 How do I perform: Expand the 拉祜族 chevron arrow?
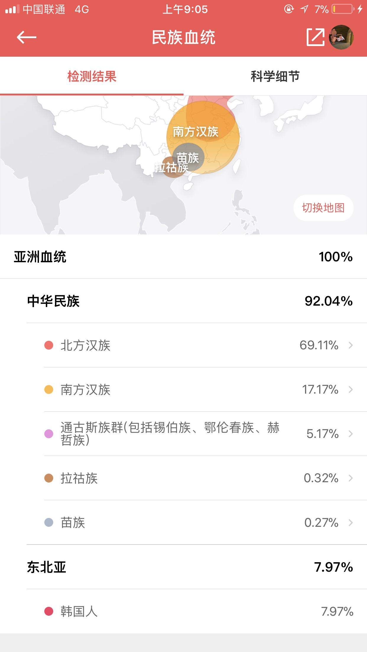pos(351,478)
